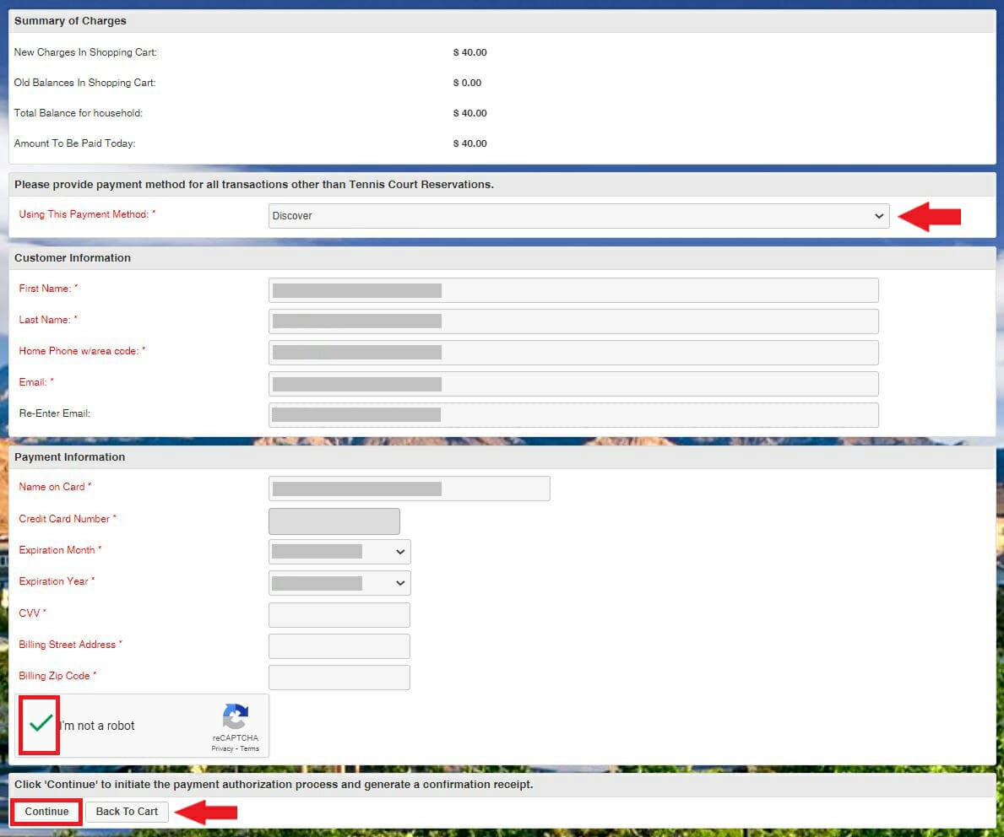1004x837 pixels.
Task: Click the Billing Zip Code field
Action: pos(339,678)
